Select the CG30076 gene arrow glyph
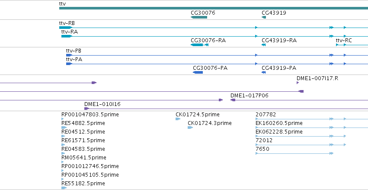This screenshot has width=368, height=190. pyautogui.click(x=199, y=17)
